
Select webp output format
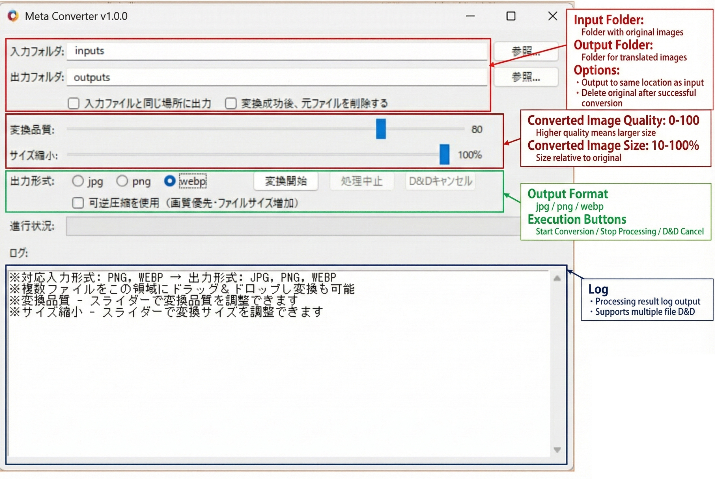169,181
